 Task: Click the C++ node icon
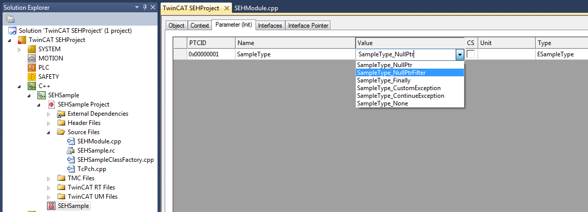tap(32, 86)
